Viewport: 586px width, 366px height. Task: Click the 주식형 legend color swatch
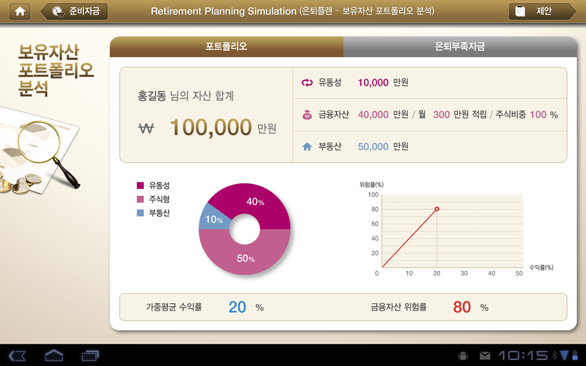point(140,199)
